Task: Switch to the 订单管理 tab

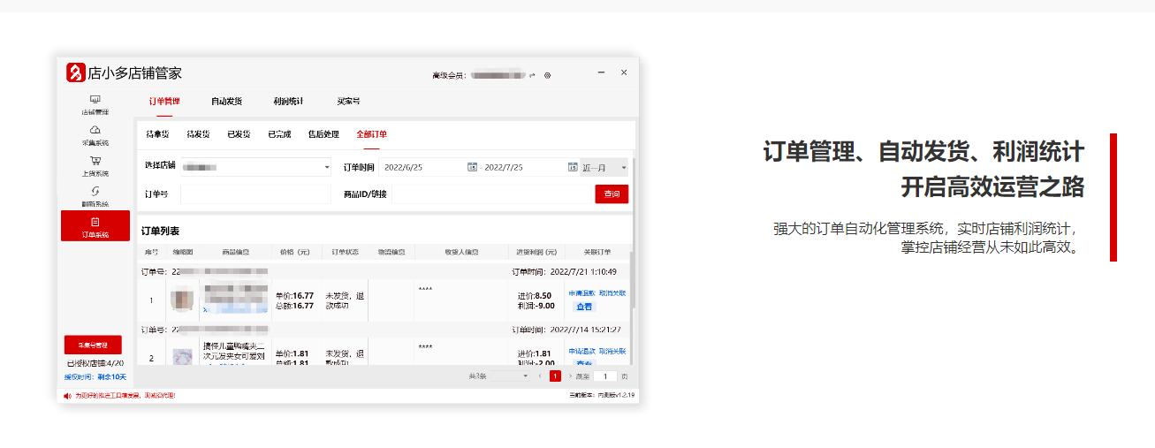Action: point(163,102)
